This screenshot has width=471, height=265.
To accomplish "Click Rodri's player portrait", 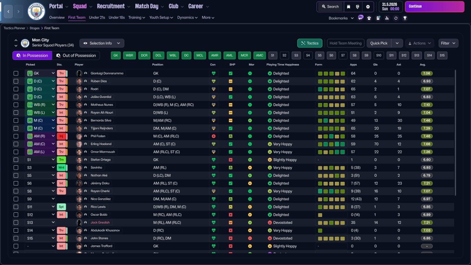I will coord(79,89).
